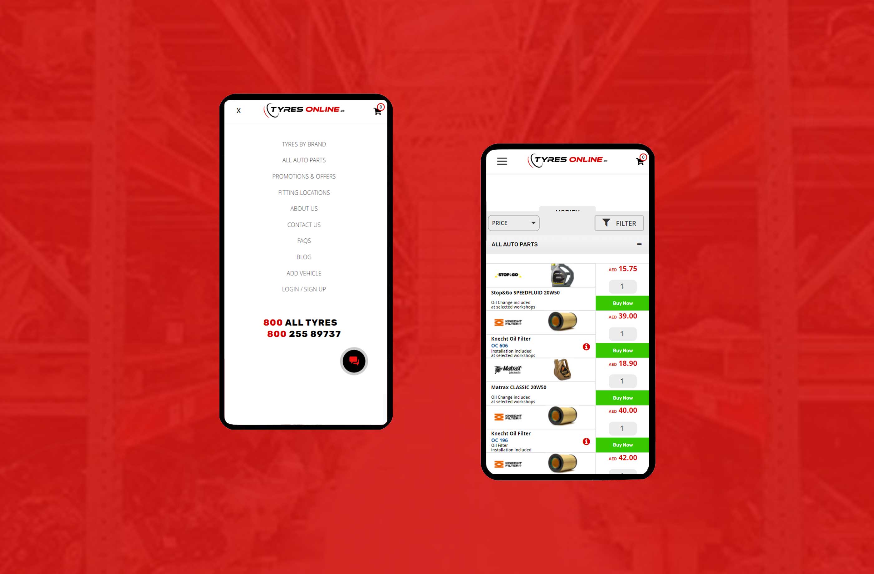Click the info icon on Knecht OC 196
The image size is (874, 574).
tap(584, 442)
